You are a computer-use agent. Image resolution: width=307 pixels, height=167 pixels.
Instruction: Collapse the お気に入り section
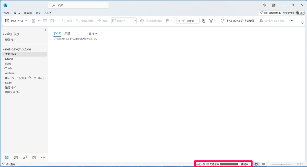click(4, 34)
